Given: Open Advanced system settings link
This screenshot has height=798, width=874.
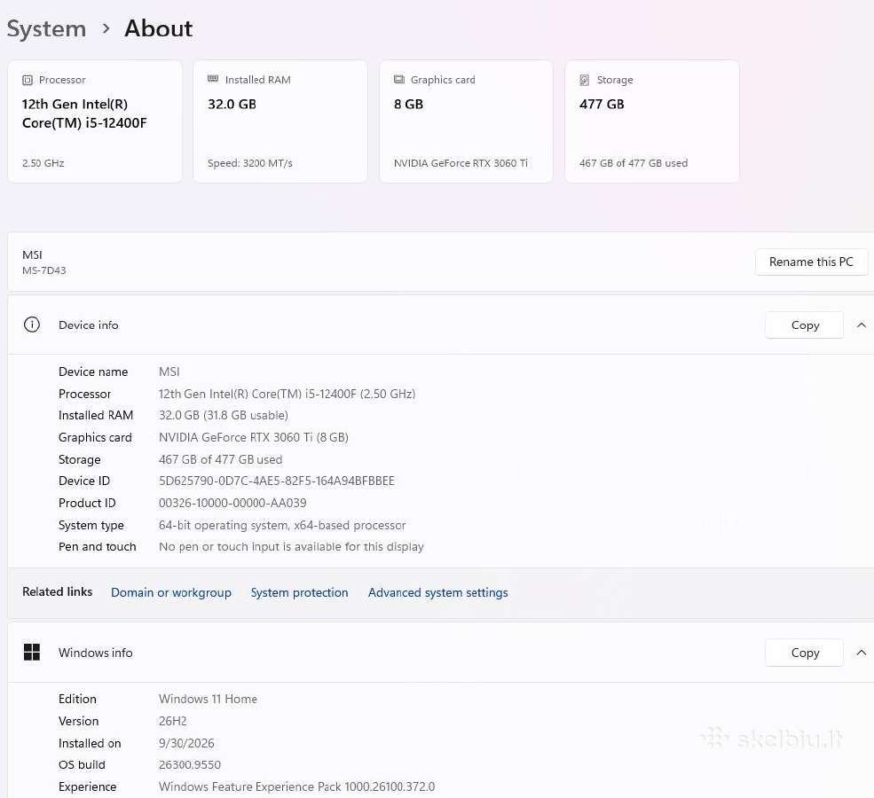Looking at the screenshot, I should tap(438, 592).
